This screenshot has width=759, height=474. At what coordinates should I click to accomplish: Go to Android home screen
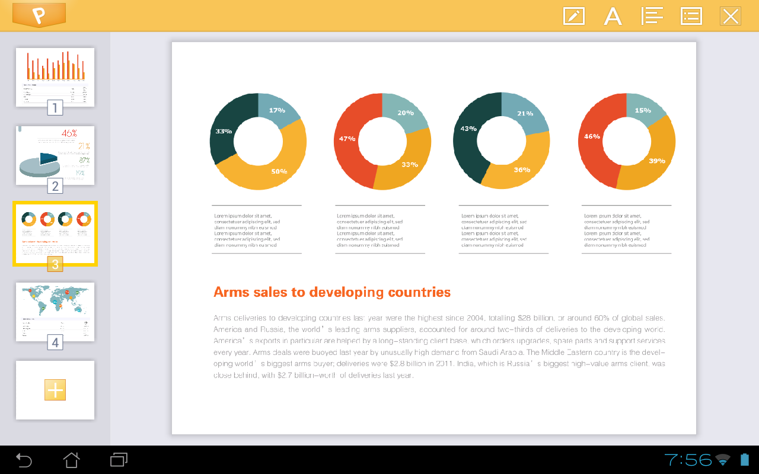(71, 460)
